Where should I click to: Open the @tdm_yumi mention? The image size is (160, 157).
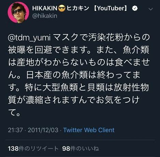29,38
